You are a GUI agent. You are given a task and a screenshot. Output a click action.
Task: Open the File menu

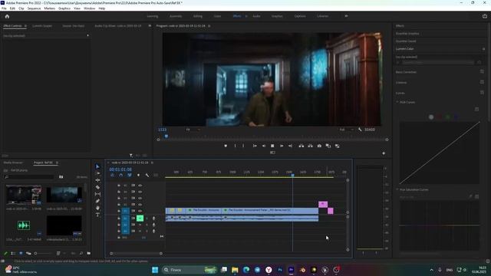point(4,8)
